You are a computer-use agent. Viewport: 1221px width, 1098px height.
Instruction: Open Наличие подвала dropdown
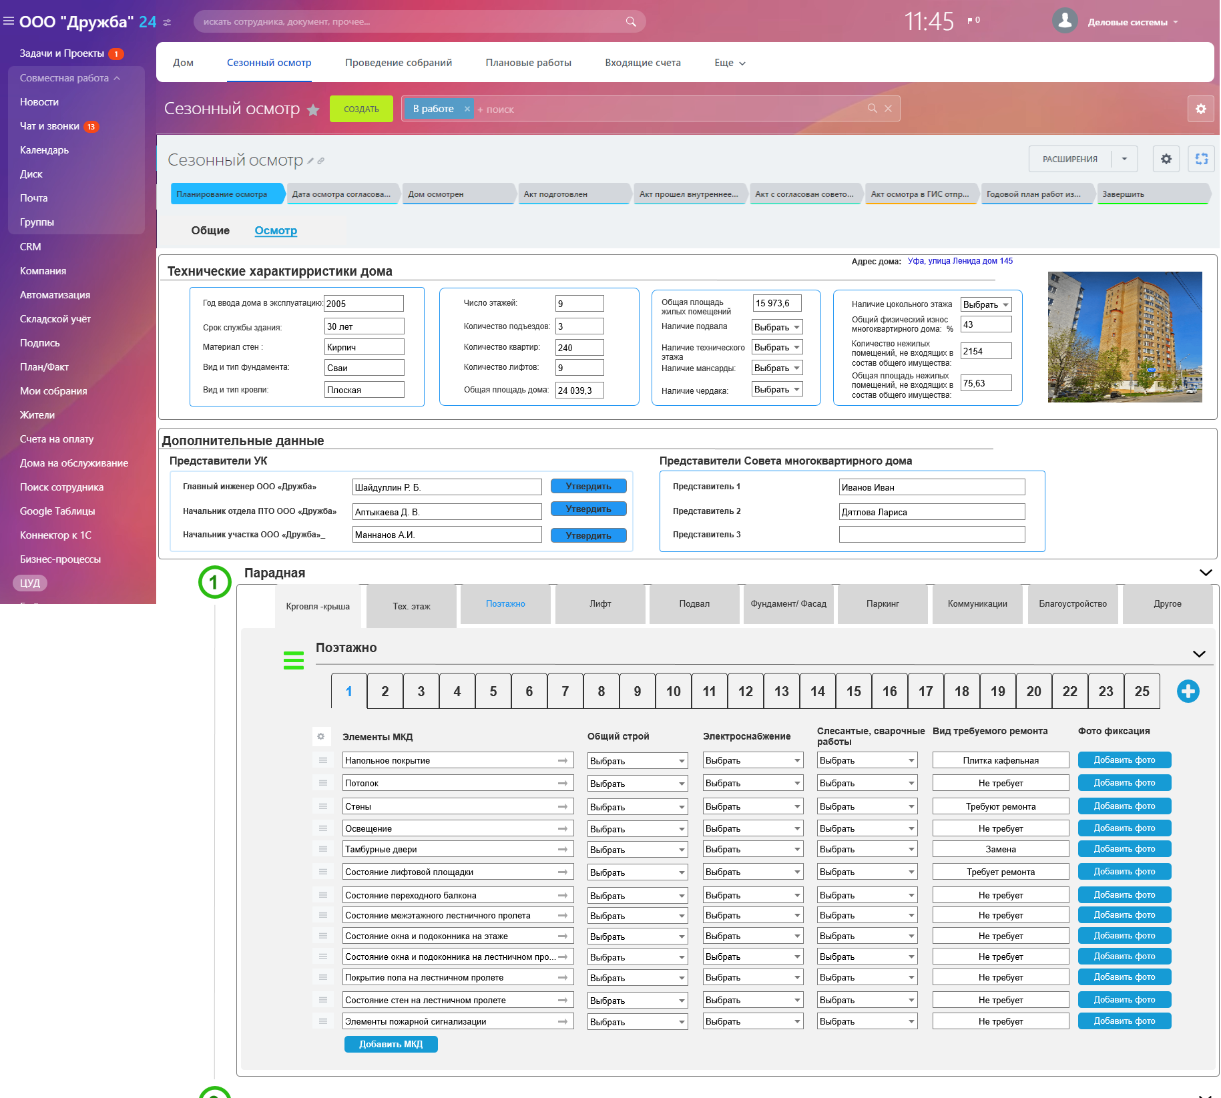pyautogui.click(x=777, y=327)
